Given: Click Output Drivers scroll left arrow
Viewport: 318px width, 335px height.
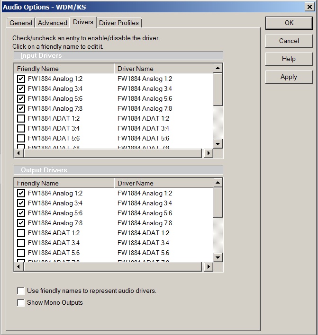Looking at the screenshot, I should 19,267.
